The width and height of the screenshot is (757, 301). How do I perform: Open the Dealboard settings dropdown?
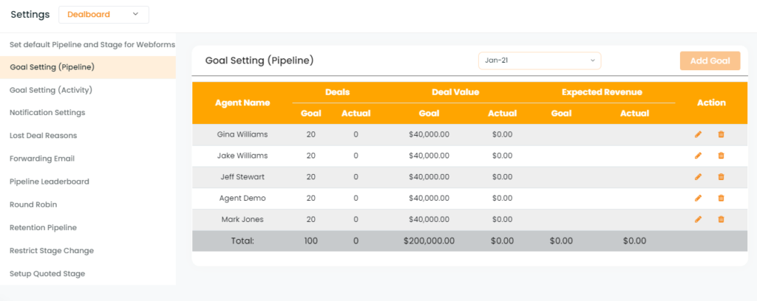(x=103, y=15)
